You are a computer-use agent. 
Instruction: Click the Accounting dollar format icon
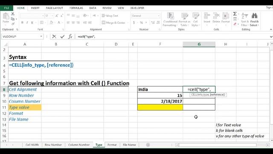[x=134, y=23]
